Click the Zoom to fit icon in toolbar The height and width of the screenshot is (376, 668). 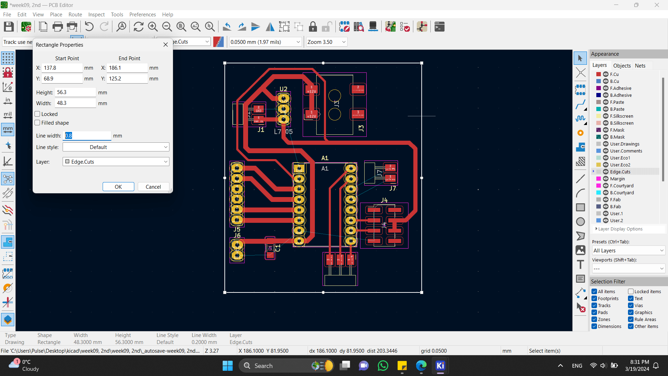[182, 26]
